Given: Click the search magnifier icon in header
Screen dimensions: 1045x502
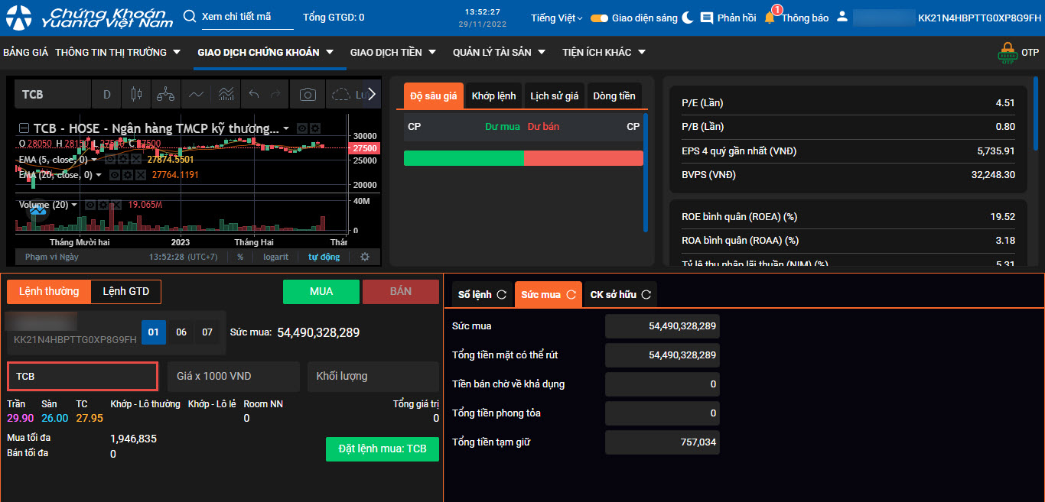Looking at the screenshot, I should (x=190, y=17).
